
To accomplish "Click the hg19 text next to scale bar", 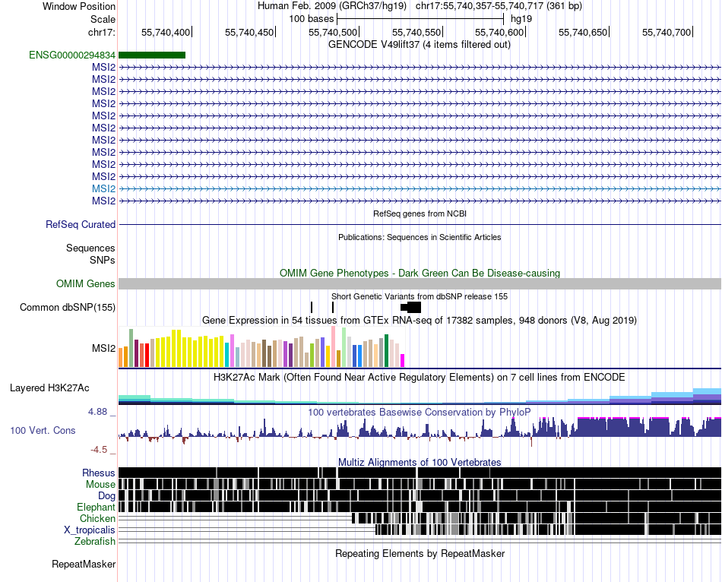I will pyautogui.click(x=521, y=19).
